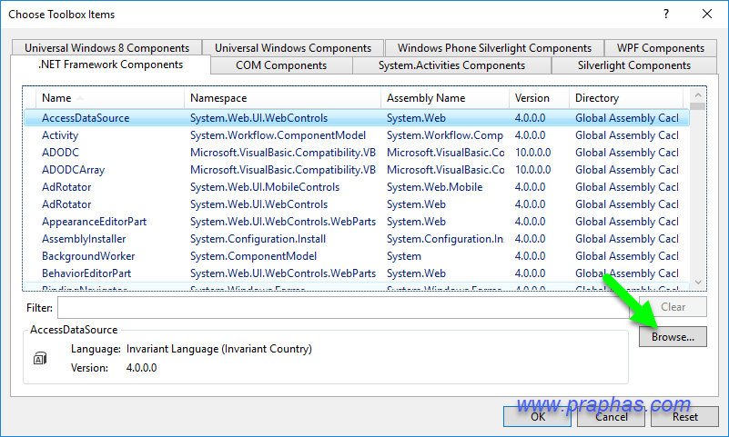The width and height of the screenshot is (729, 437).
Task: Close the Choose Toolbox Items dialog
Action: point(706,14)
